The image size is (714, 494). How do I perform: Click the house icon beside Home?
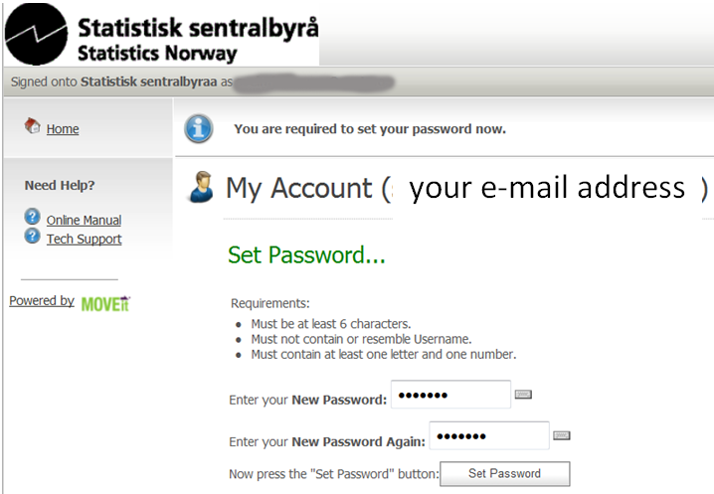pyautogui.click(x=33, y=125)
